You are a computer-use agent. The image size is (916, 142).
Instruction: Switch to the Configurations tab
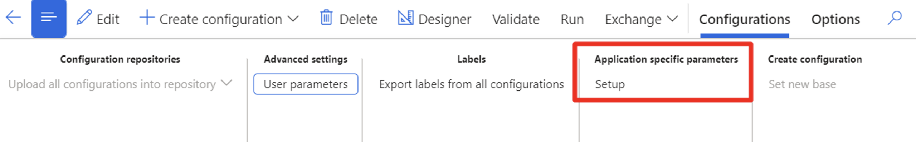click(x=745, y=19)
